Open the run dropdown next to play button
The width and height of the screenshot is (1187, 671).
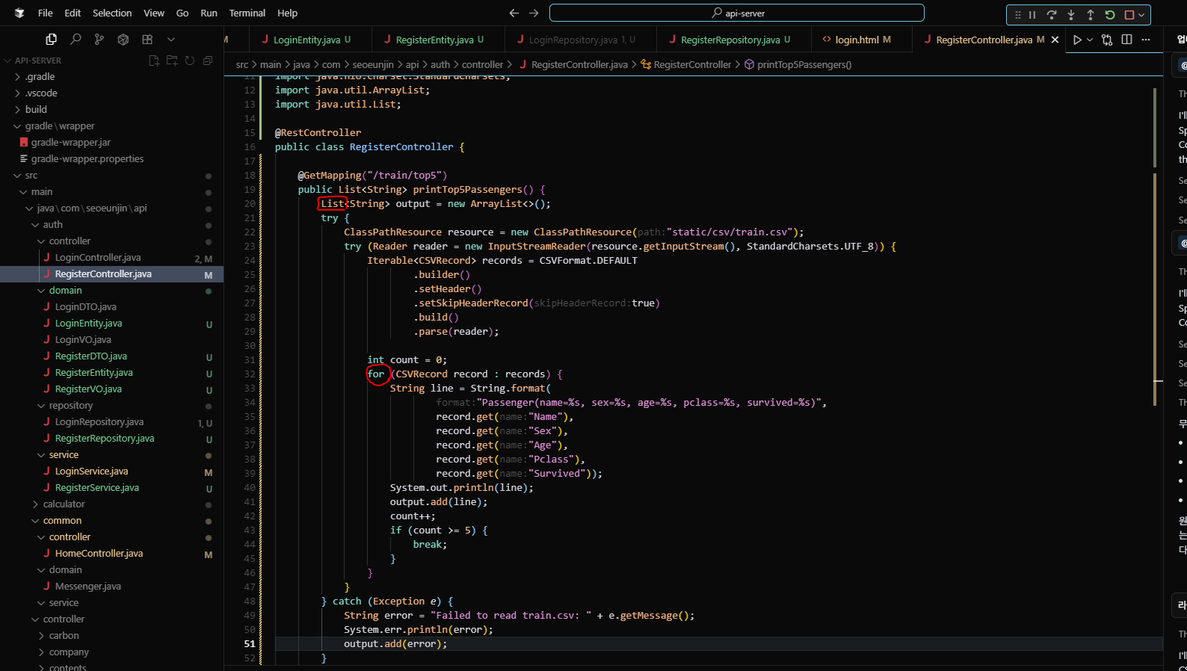tap(1090, 40)
